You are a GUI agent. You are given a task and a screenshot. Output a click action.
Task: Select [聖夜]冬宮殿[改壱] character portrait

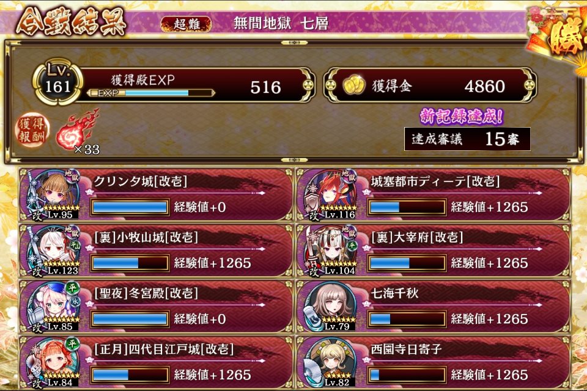[51, 307]
